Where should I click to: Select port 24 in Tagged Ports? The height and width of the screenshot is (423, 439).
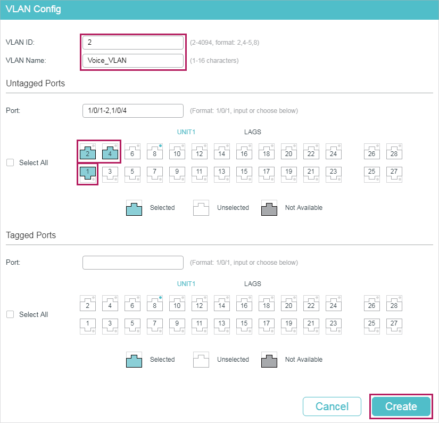(x=334, y=304)
